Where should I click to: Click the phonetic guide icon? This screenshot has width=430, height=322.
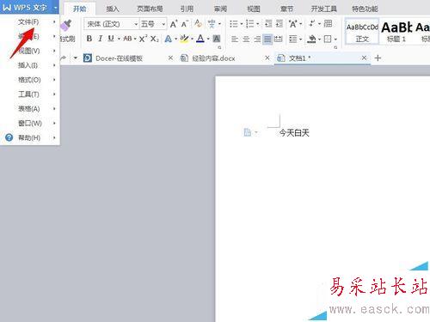212,24
